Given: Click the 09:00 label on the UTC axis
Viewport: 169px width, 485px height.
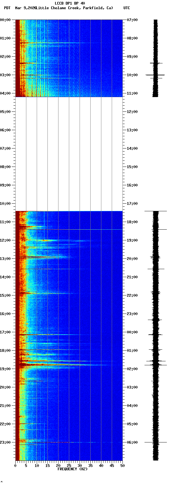Looking at the screenshot, I should tap(132, 56).
